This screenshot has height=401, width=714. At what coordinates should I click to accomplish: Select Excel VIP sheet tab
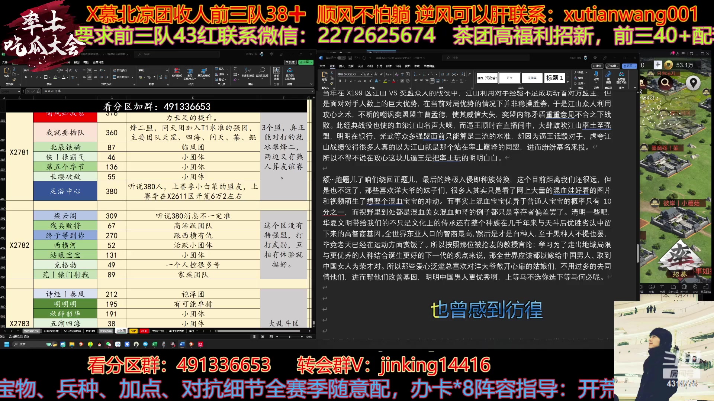133,331
